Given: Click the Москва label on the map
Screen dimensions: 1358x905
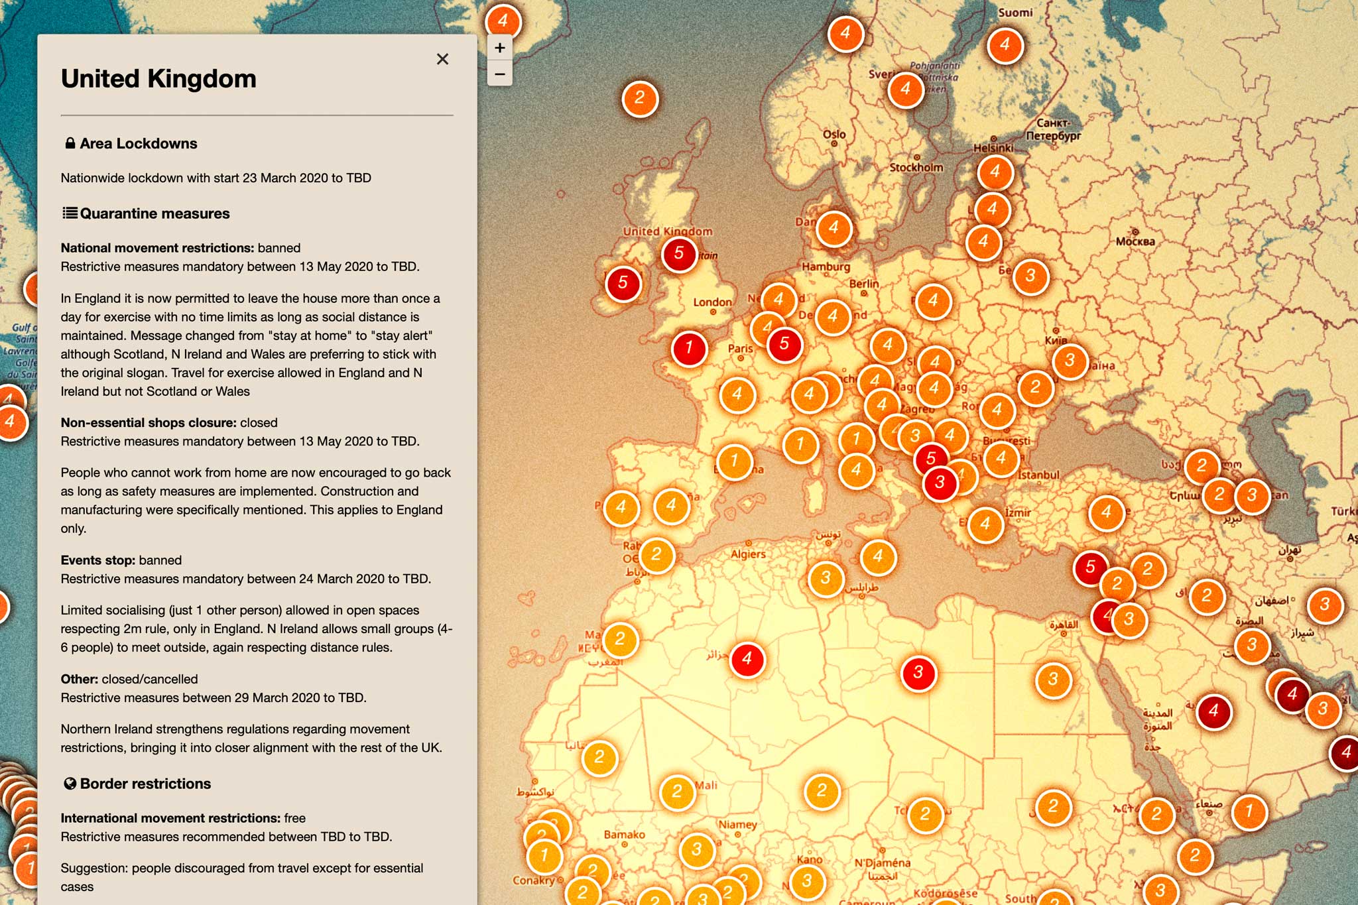Looking at the screenshot, I should click(x=1135, y=242).
